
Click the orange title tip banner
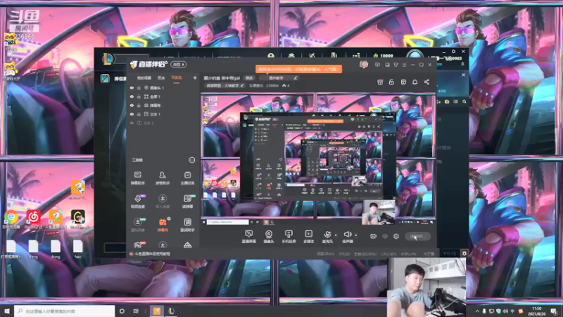[298, 68]
